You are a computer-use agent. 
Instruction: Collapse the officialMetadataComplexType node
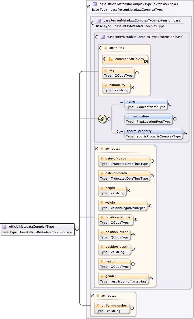77,229
